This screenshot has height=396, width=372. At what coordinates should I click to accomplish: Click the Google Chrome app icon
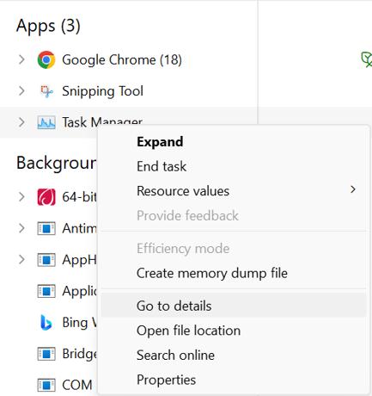click(46, 59)
